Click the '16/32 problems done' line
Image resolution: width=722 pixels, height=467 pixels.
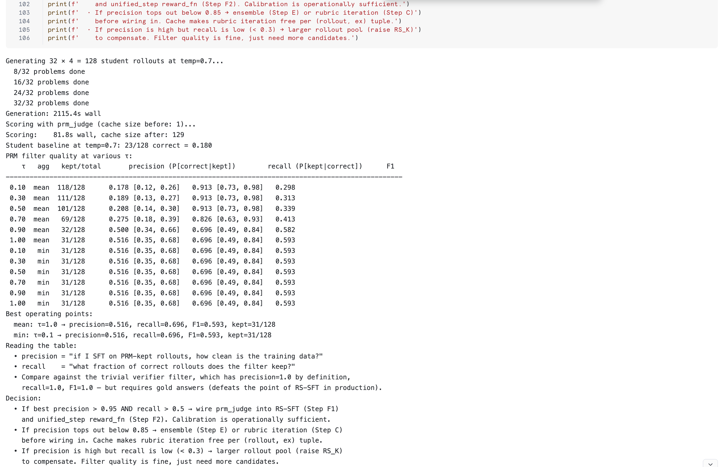click(51, 82)
